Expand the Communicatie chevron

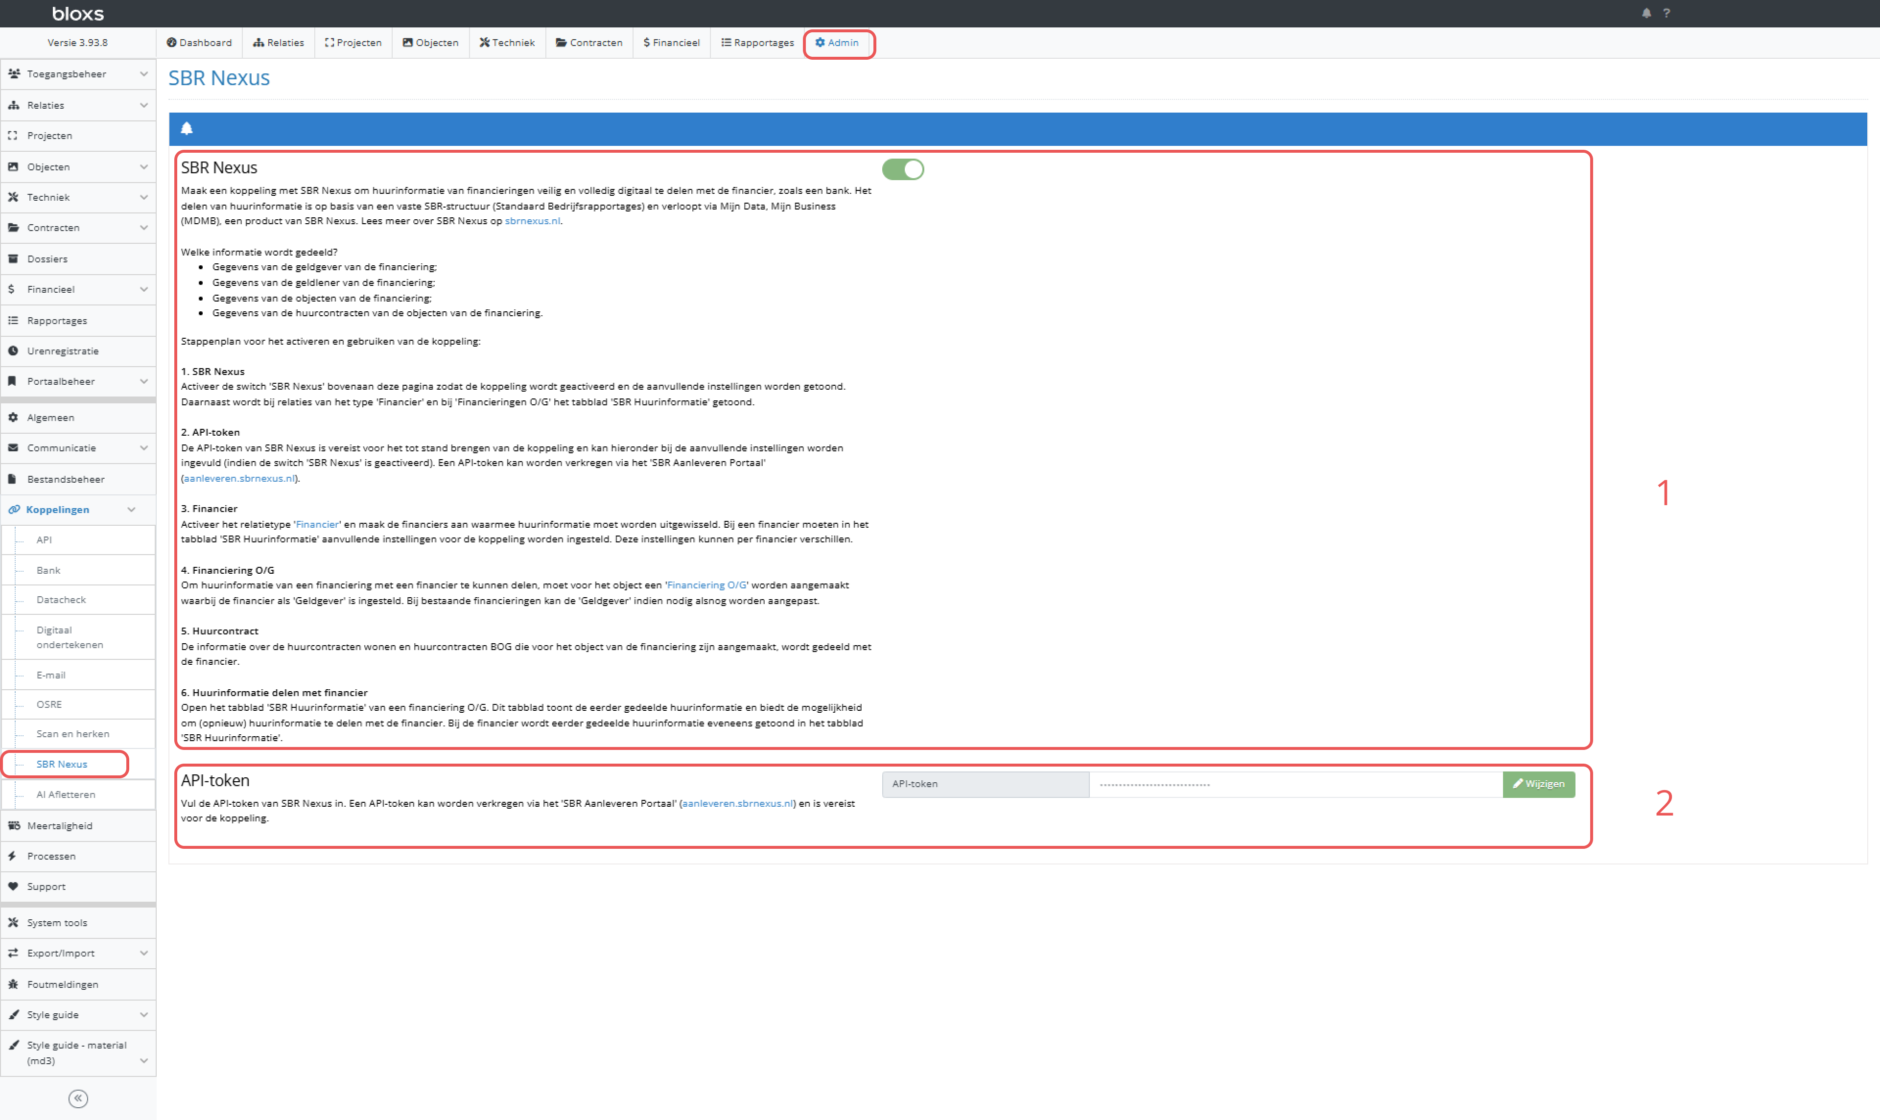coord(143,448)
